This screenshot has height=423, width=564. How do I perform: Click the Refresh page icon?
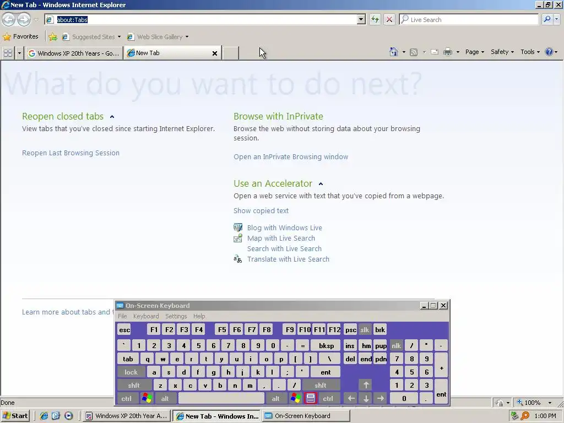click(375, 19)
